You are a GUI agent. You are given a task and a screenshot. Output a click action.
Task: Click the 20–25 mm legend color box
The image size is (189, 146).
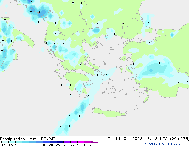pyautogui.click(x=53, y=142)
